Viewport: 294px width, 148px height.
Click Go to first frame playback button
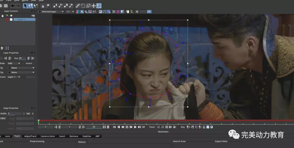pos(114,127)
